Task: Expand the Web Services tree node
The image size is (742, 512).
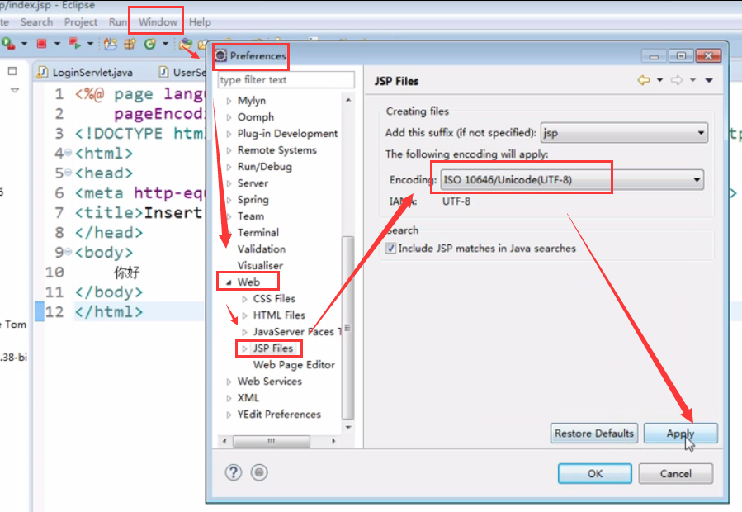Action: click(x=229, y=382)
